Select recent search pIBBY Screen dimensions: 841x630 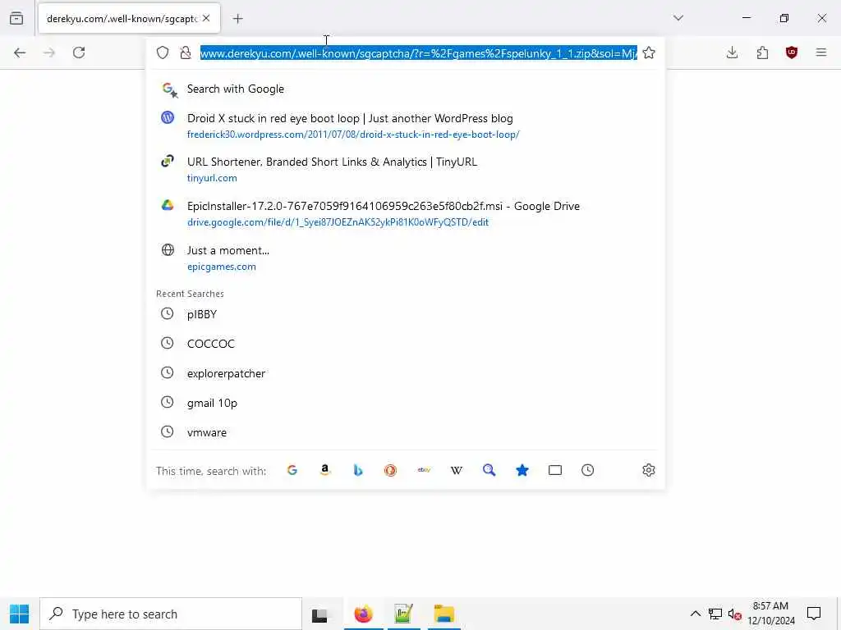coord(406,314)
